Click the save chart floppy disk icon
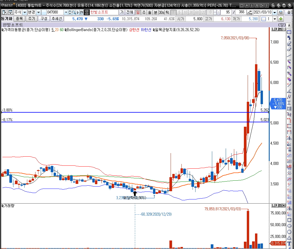The image size is (294, 249). pos(281,12)
